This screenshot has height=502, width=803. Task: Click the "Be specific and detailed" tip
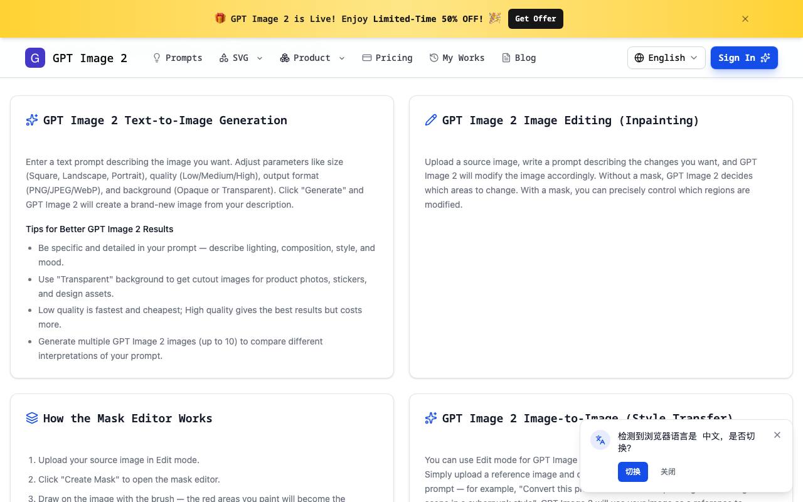[x=207, y=255]
